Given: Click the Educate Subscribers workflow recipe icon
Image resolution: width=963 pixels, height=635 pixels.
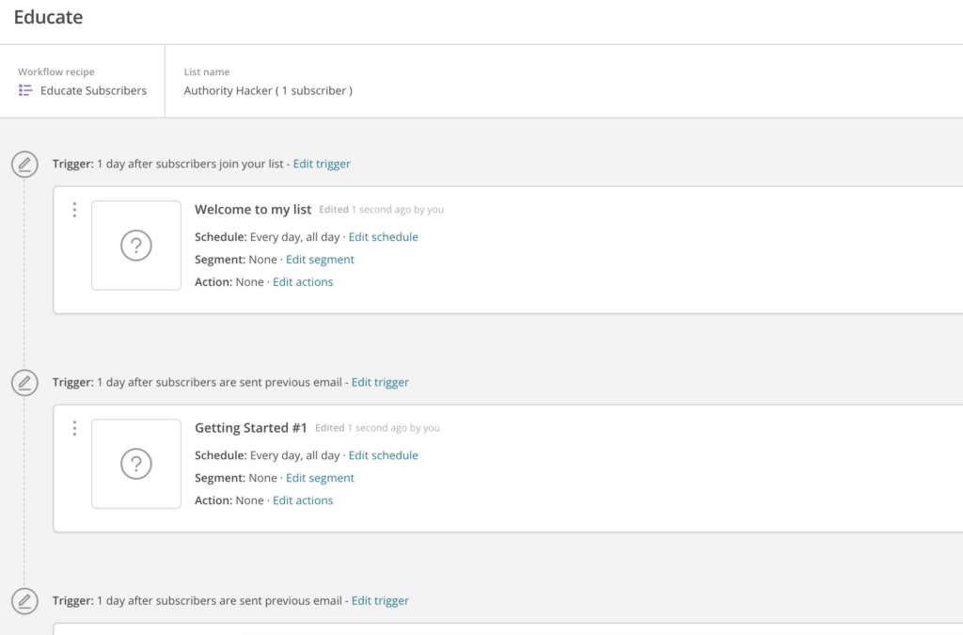Looking at the screenshot, I should click(x=25, y=91).
